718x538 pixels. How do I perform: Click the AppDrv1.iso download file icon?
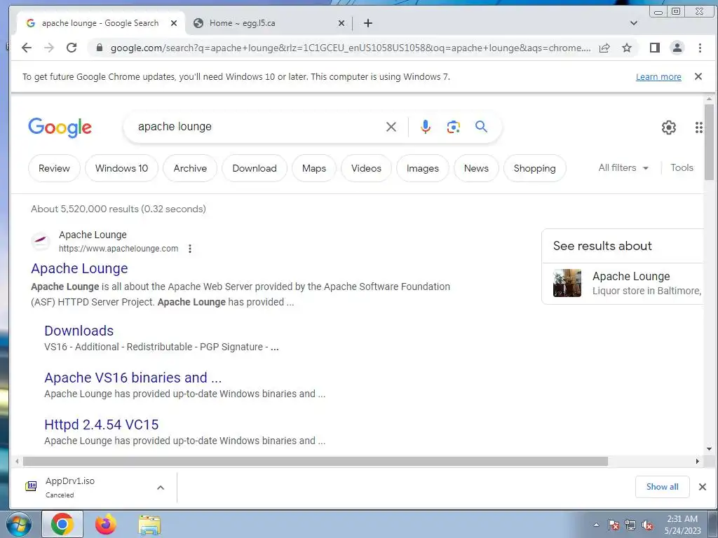31,486
